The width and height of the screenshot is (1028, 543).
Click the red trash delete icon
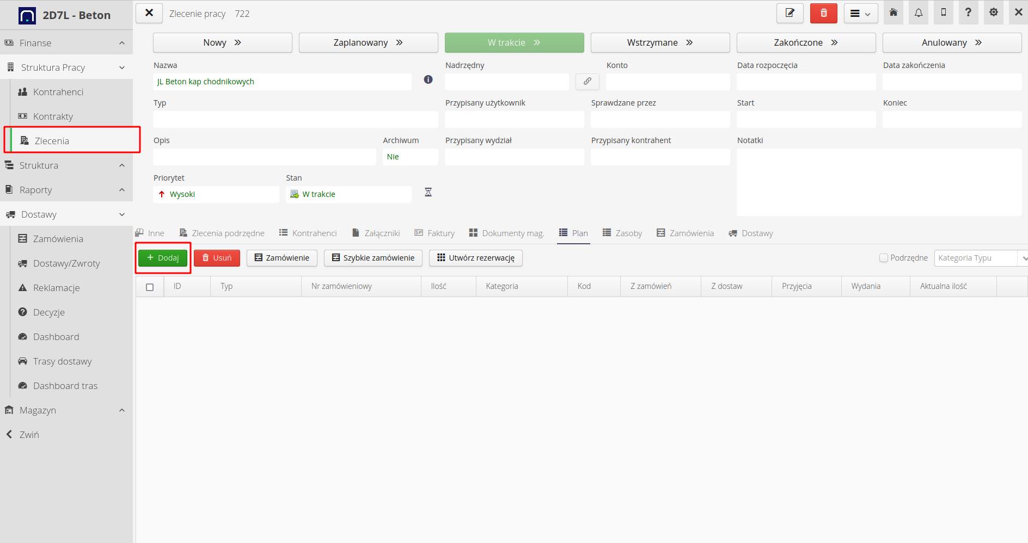[x=823, y=13]
